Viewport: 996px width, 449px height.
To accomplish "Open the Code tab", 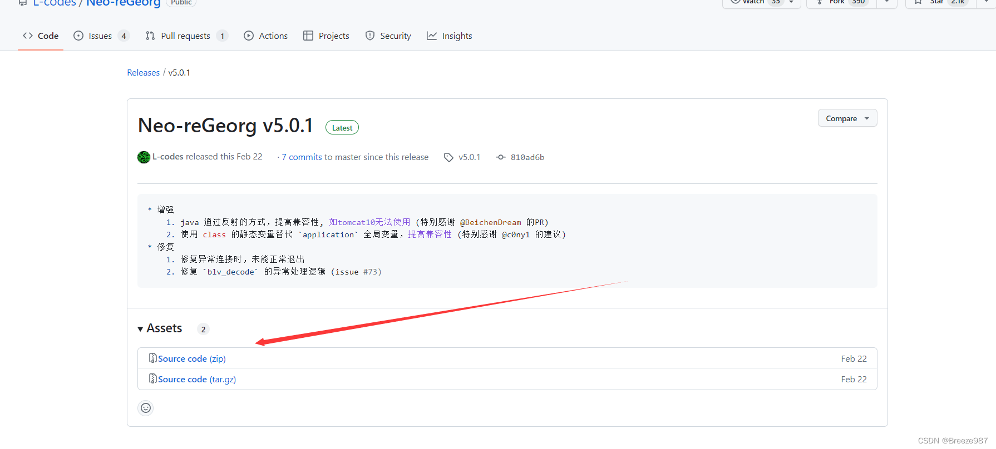I will pos(41,36).
